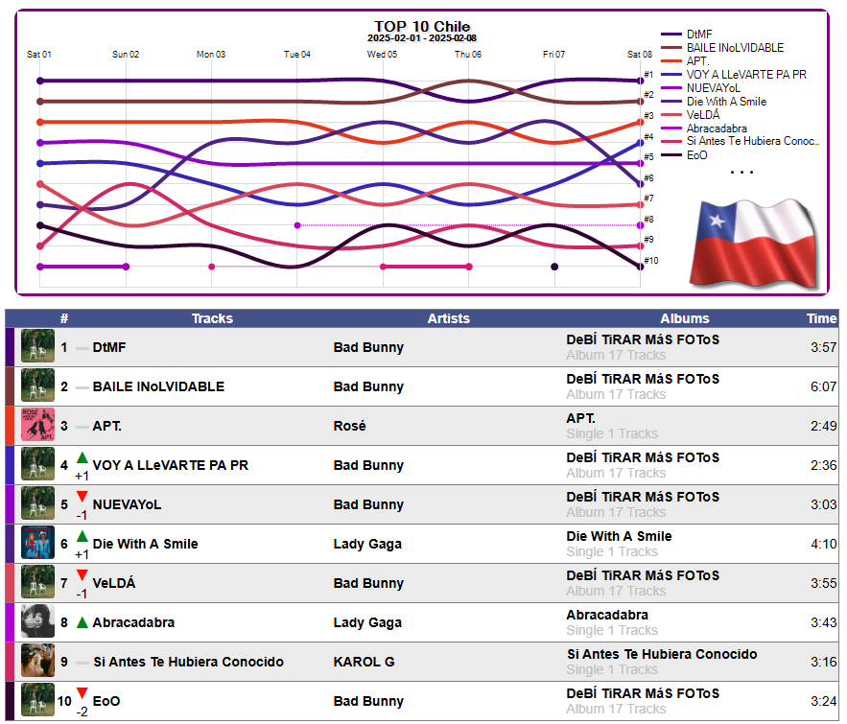Open the VOY A LLeVARTE PA PR track title
Image resolution: width=847 pixels, height=724 pixels.
pos(170,465)
